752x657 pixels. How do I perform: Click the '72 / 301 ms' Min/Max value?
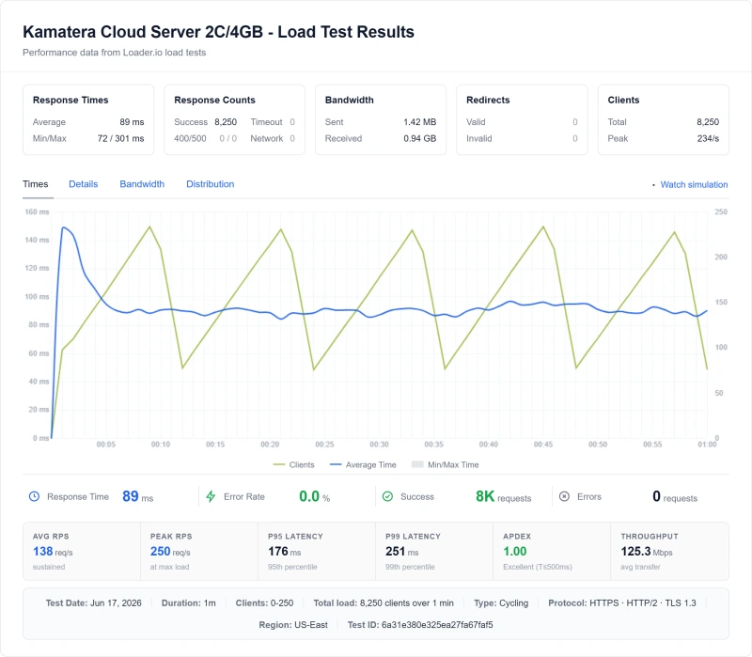point(121,138)
